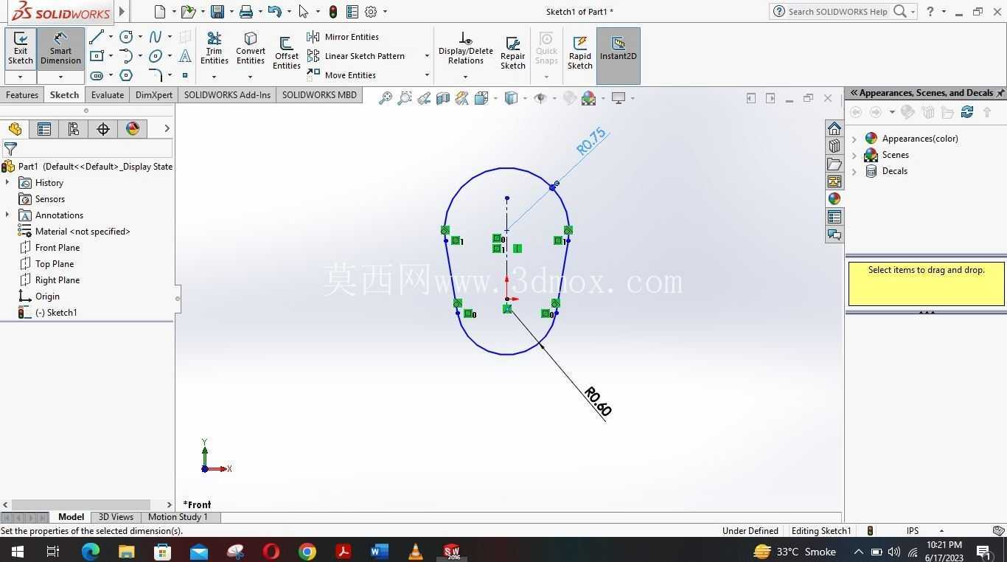Click the Save icon in the top toolbar

point(217,12)
